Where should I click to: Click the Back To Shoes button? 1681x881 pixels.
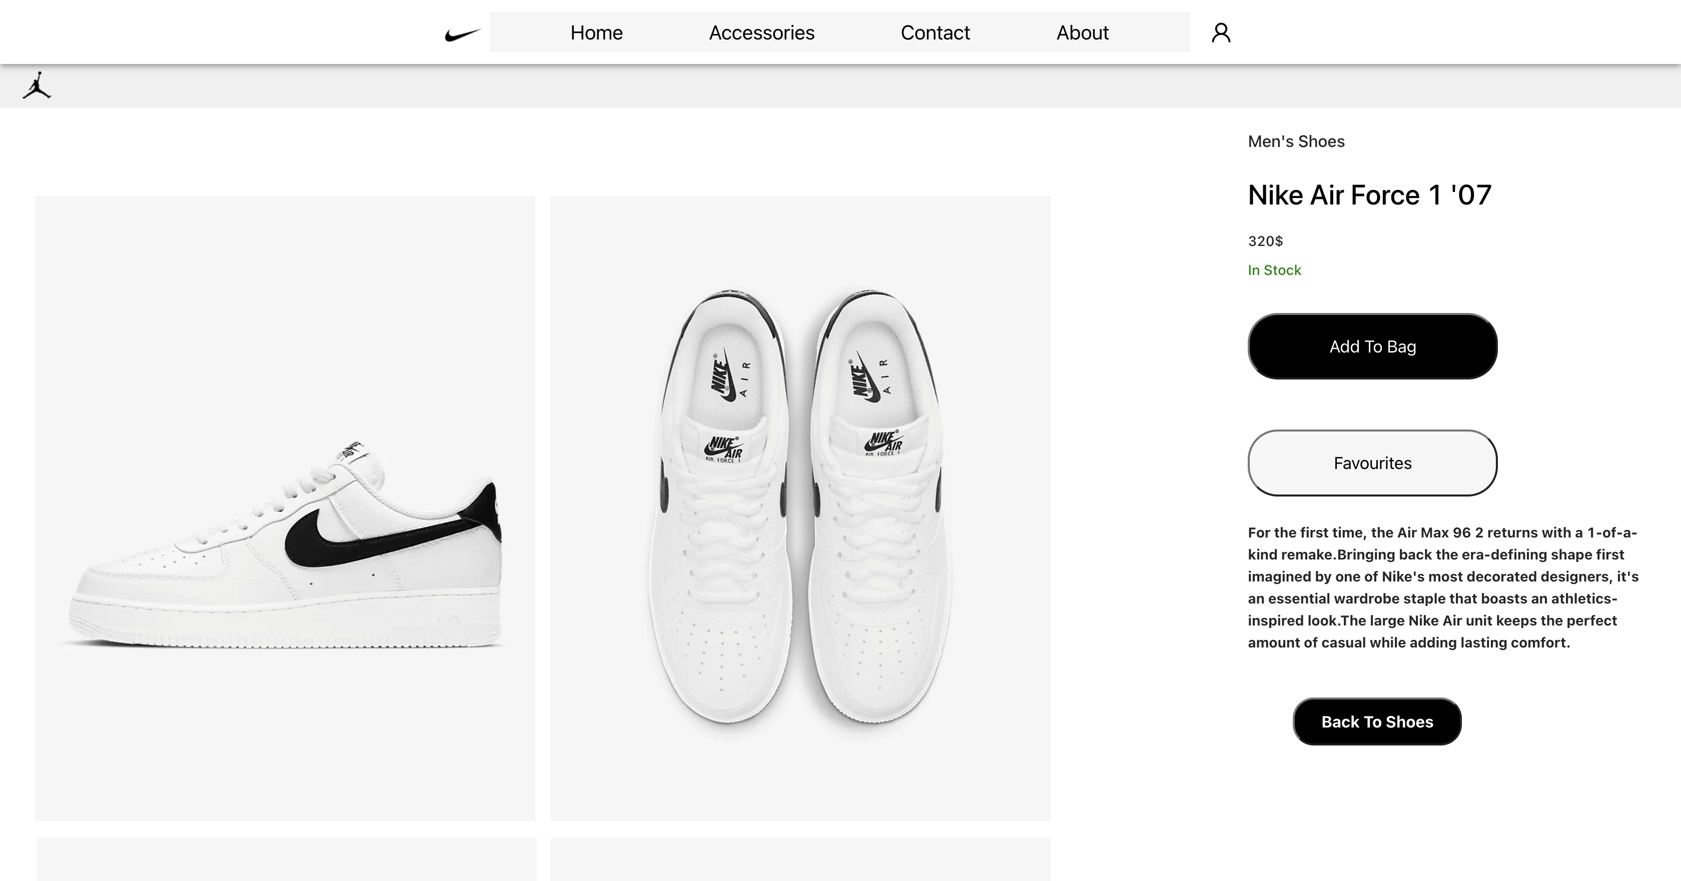(x=1377, y=722)
